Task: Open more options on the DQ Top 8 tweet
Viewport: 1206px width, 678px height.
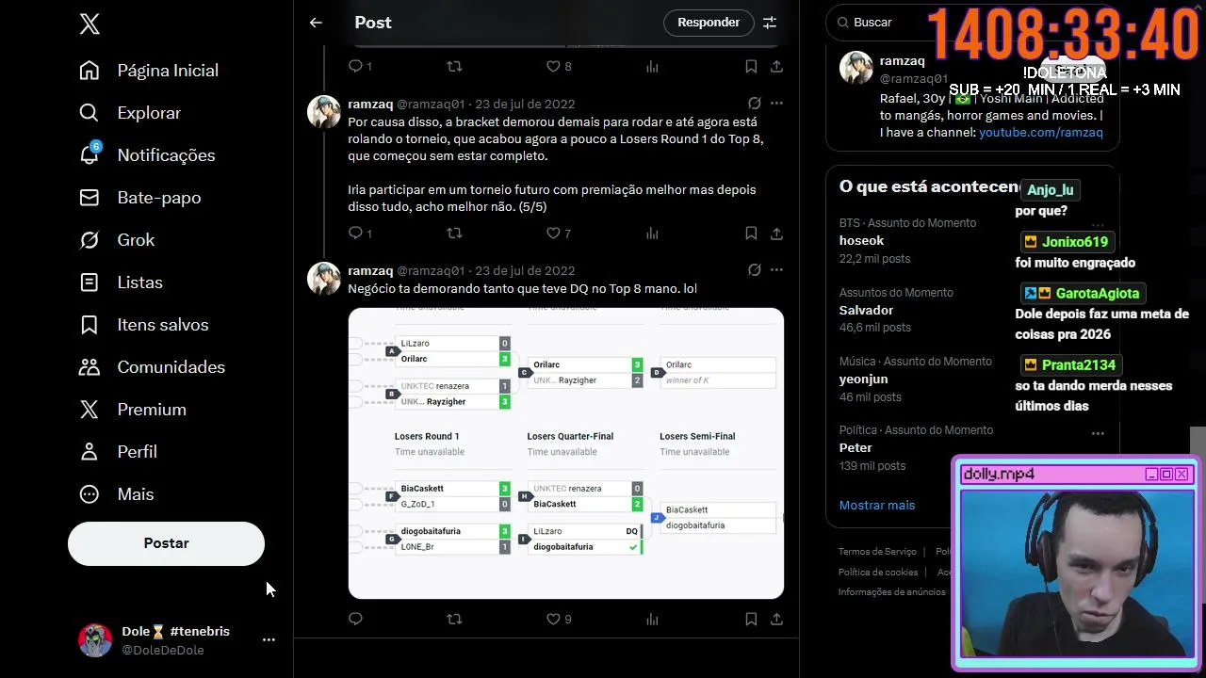Action: pyautogui.click(x=776, y=270)
